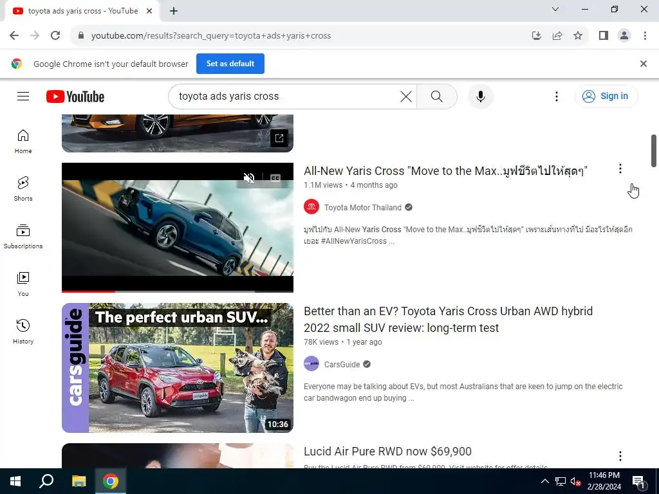This screenshot has height=494, width=659.
Task: Click Set as default button
Action: coord(230,64)
